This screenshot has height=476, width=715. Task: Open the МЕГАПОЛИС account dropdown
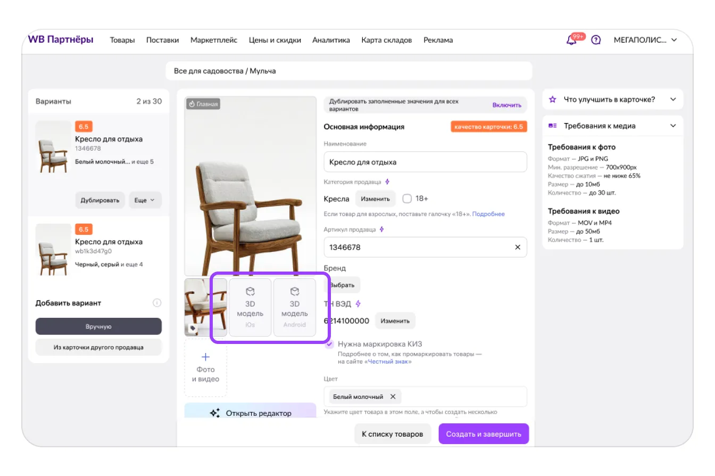[x=645, y=40]
